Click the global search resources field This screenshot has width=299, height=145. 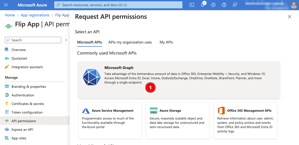pyautogui.click(x=118, y=5)
